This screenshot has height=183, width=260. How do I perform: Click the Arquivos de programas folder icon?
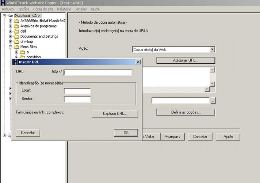coord(16,26)
